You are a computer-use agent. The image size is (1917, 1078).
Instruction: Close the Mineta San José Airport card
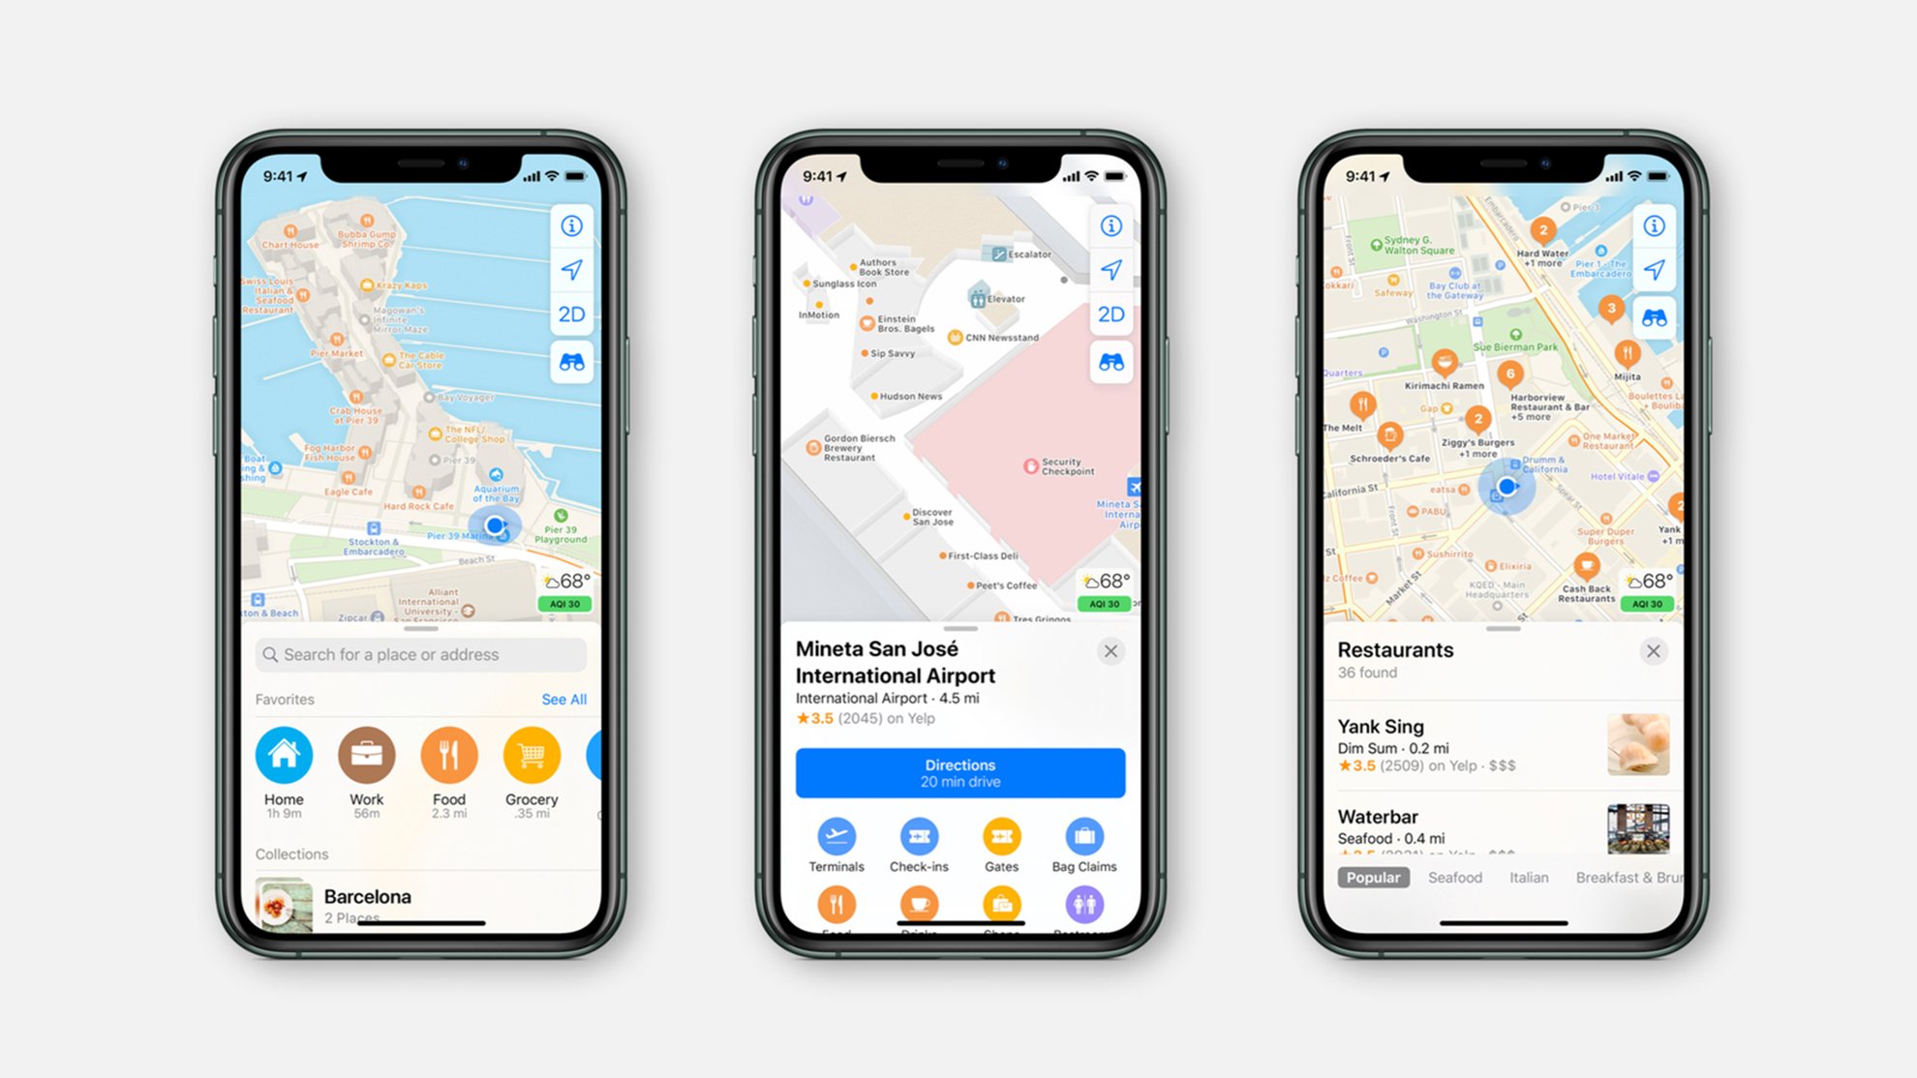click(x=1110, y=649)
